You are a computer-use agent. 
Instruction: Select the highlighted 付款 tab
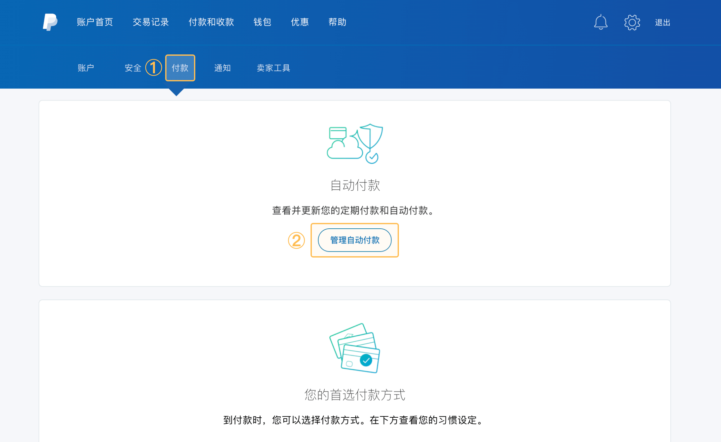pyautogui.click(x=180, y=68)
